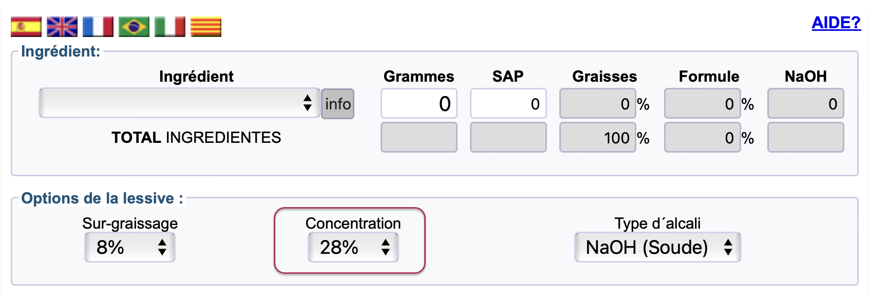Open the Ingrédient selection dropdown

click(x=179, y=103)
